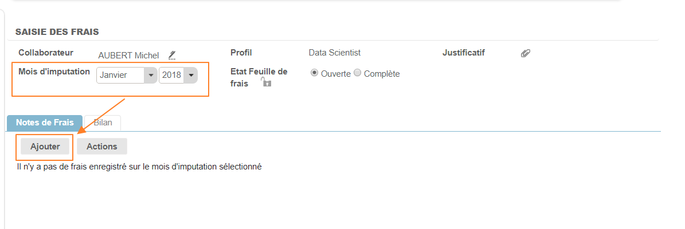
Task: Expand the 2018 year dropdown
Action: (178, 75)
